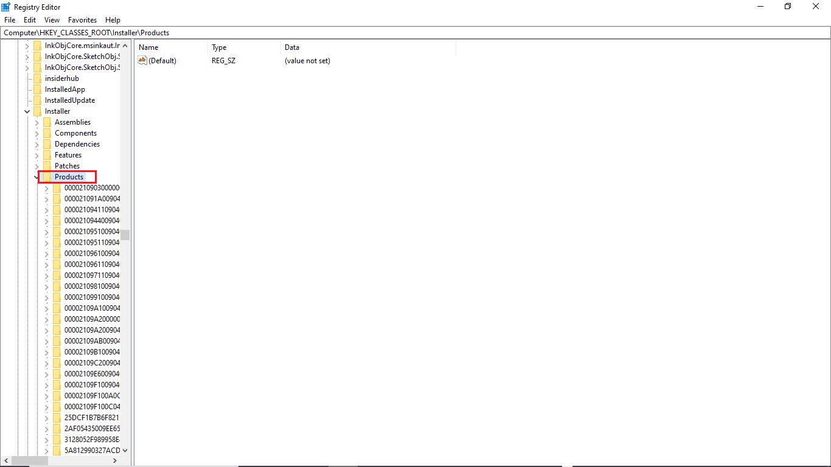Expand the 00002109A10090 key chevron

click(46, 308)
